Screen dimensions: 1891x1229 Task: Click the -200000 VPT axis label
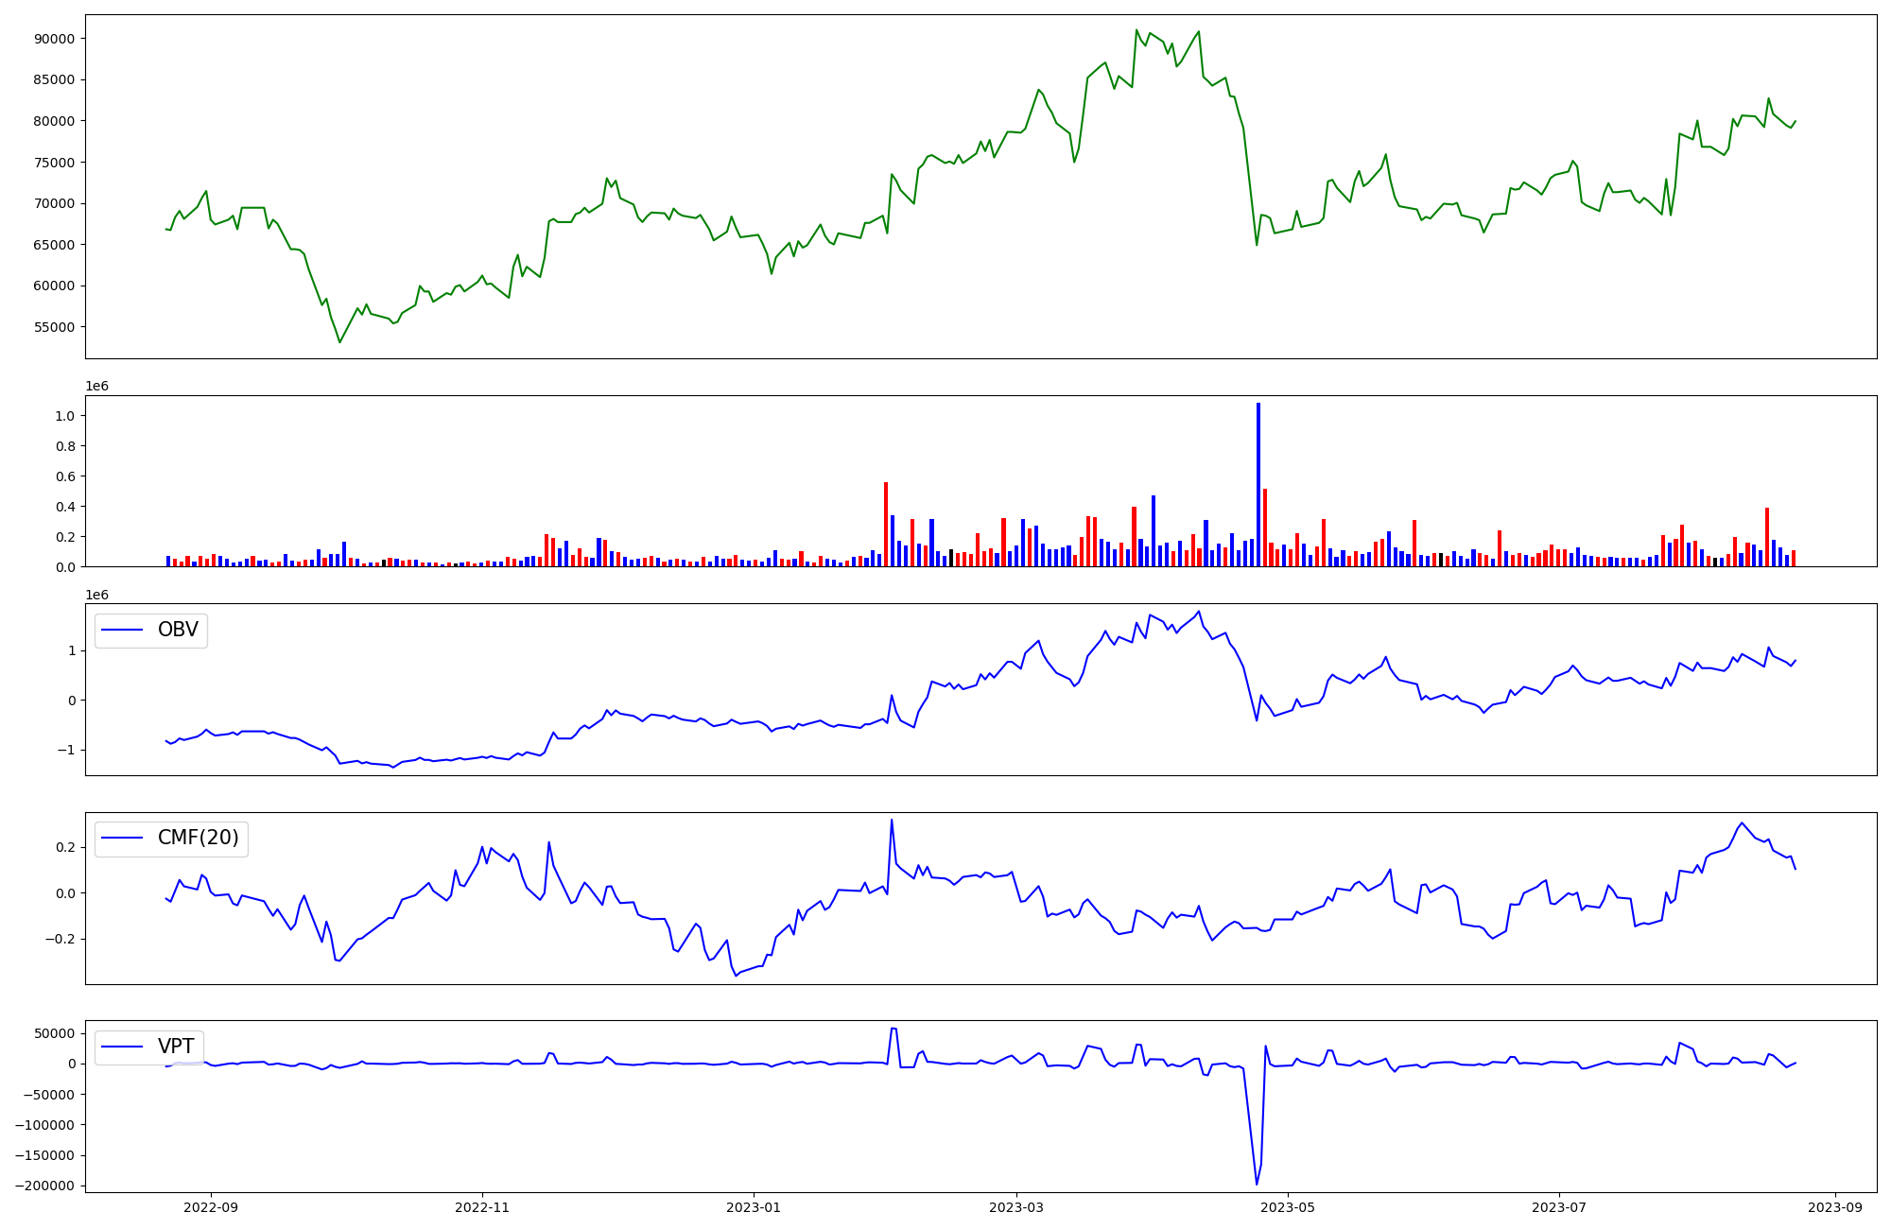pos(43,1186)
